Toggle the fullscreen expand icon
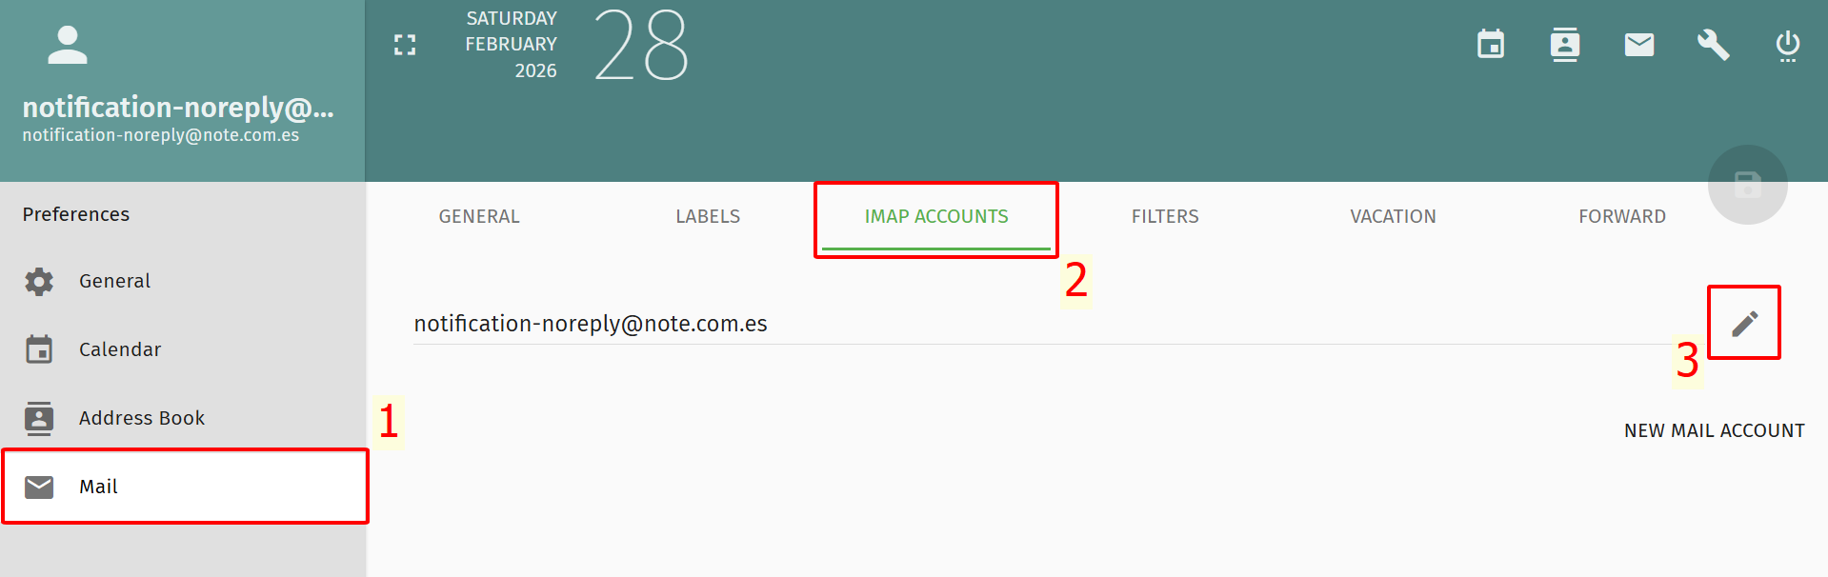 [x=405, y=45]
